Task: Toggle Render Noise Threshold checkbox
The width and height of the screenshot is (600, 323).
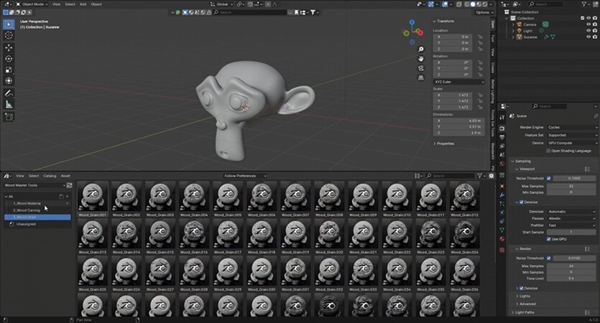Action: point(549,258)
